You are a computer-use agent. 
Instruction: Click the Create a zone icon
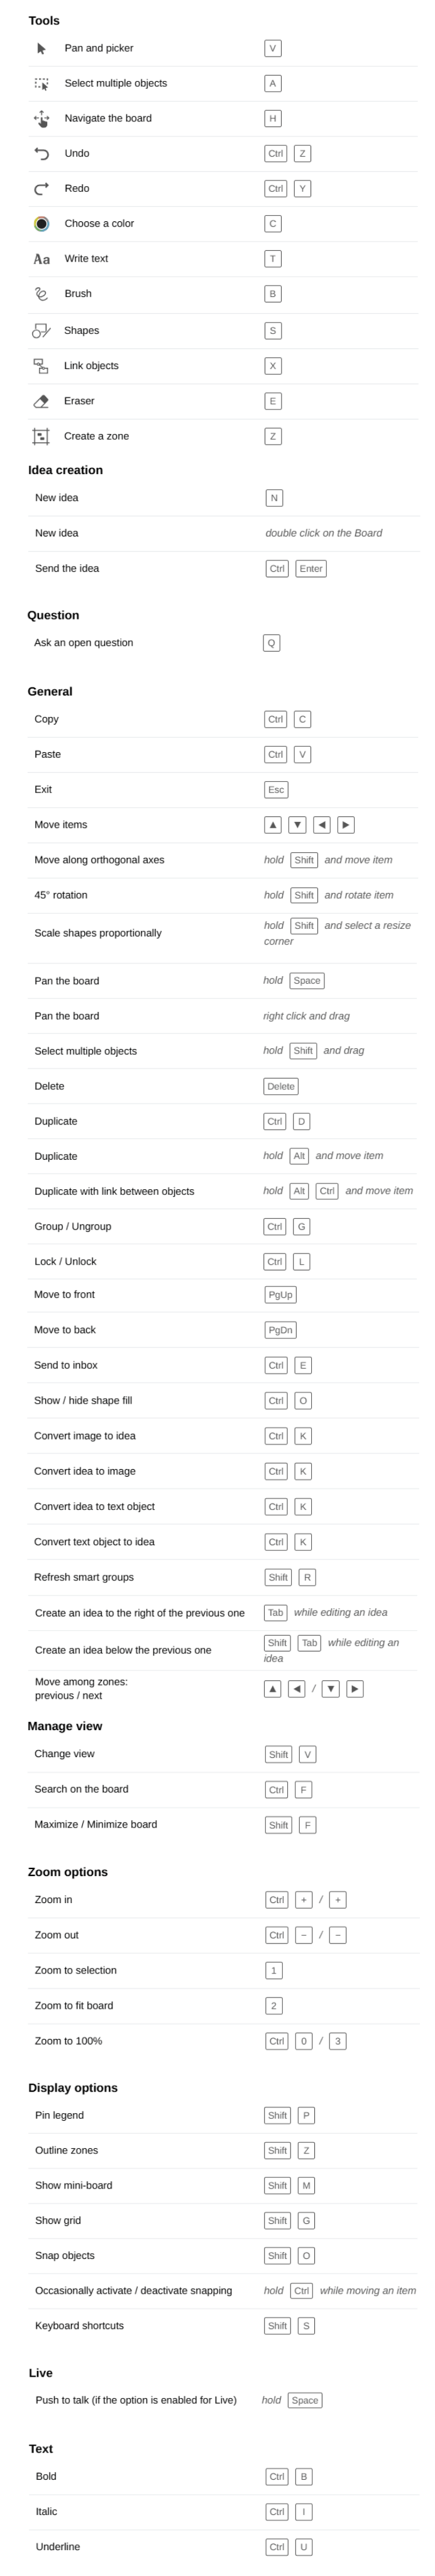pos(41,436)
